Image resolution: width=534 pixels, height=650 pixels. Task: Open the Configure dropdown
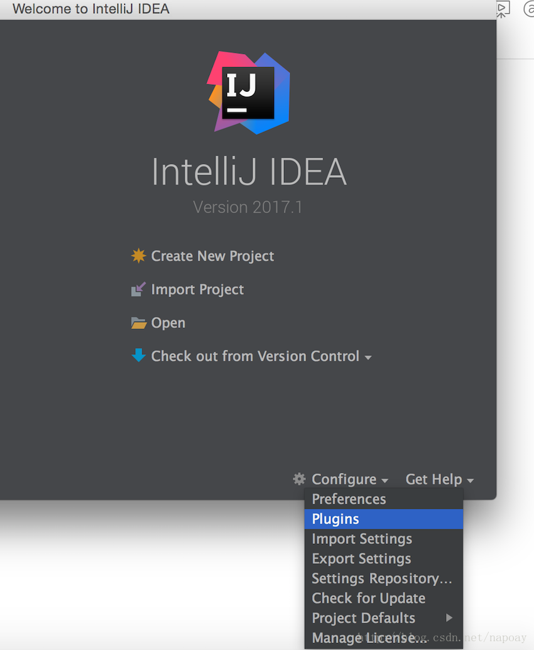pos(349,479)
